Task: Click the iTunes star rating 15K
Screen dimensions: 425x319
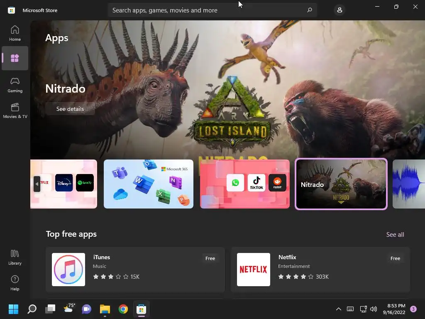Action: [x=116, y=277]
